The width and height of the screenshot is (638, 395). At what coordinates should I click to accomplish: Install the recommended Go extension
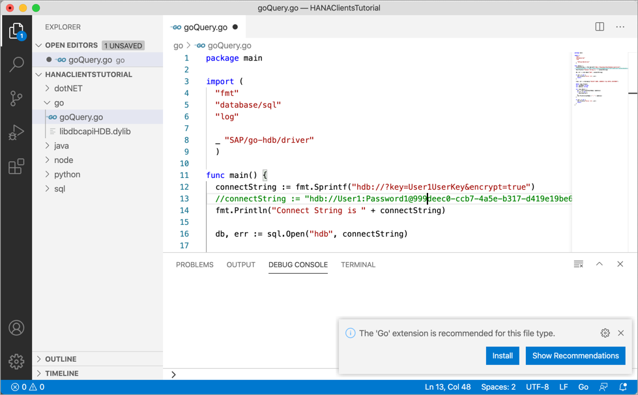(502, 355)
